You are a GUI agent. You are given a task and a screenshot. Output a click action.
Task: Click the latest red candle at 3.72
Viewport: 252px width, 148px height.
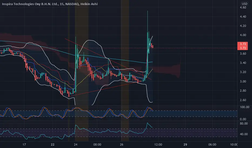click(152, 47)
